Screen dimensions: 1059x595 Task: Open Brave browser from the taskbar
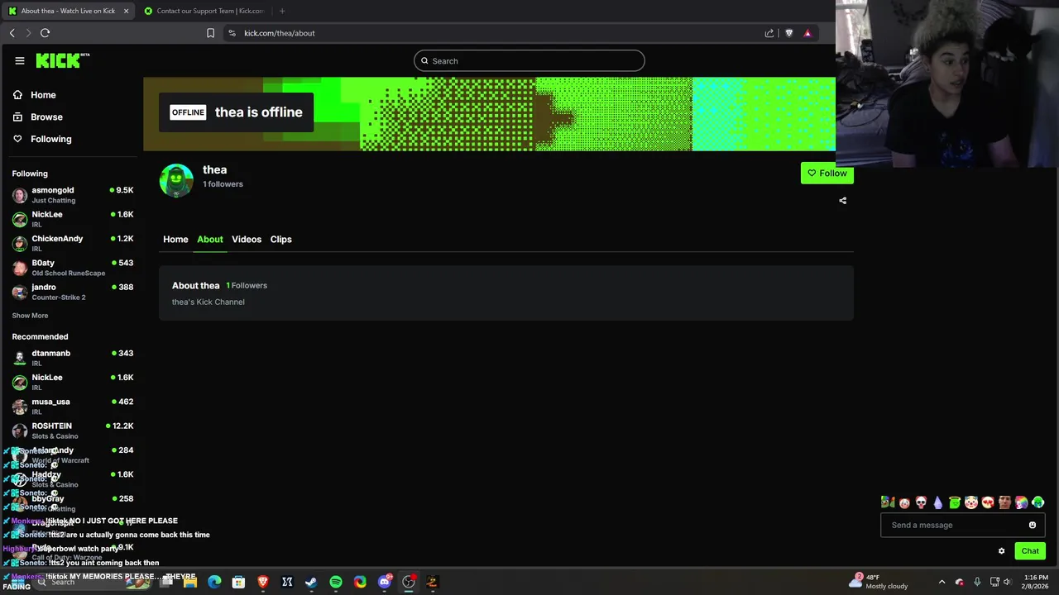[x=263, y=582]
